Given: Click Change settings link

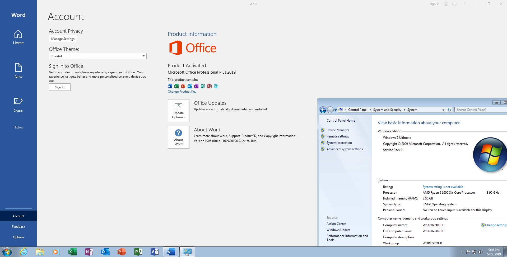Looking at the screenshot, I should pos(496,225).
